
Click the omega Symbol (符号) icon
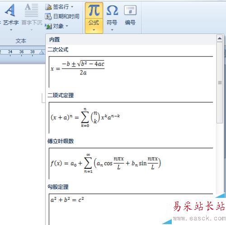click(x=112, y=10)
